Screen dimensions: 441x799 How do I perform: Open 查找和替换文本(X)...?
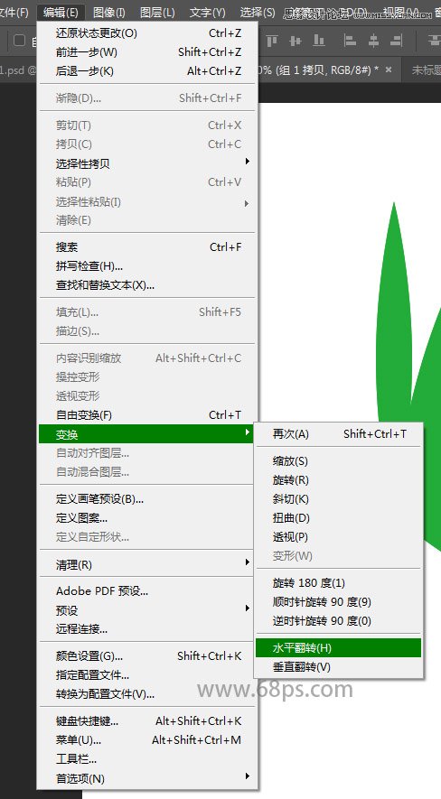pyautogui.click(x=148, y=285)
